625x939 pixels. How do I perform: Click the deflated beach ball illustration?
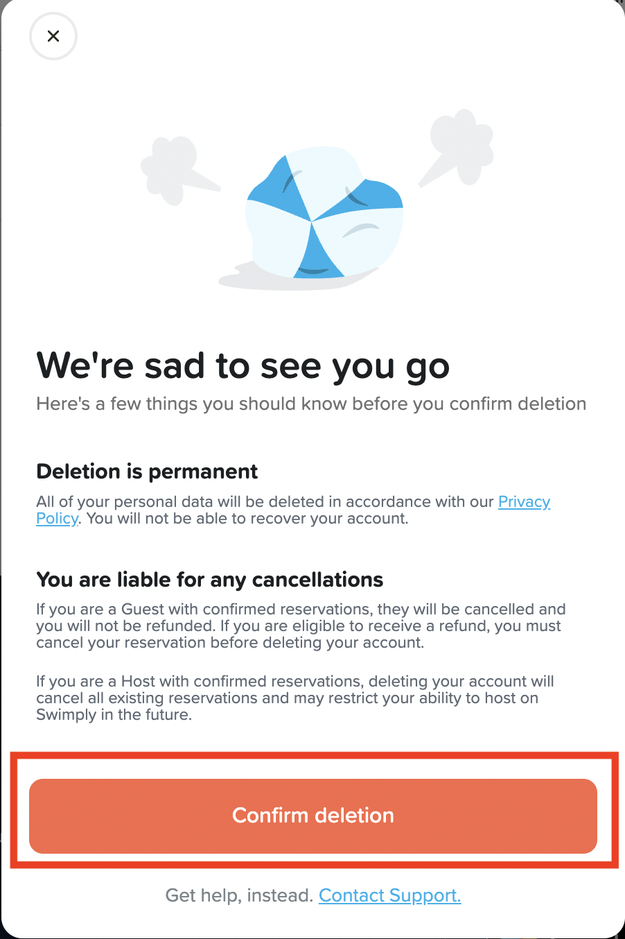coord(324,215)
